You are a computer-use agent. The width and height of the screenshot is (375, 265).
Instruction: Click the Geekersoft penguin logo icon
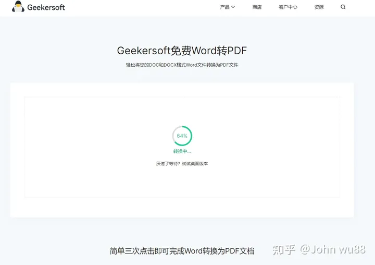[x=18, y=6]
